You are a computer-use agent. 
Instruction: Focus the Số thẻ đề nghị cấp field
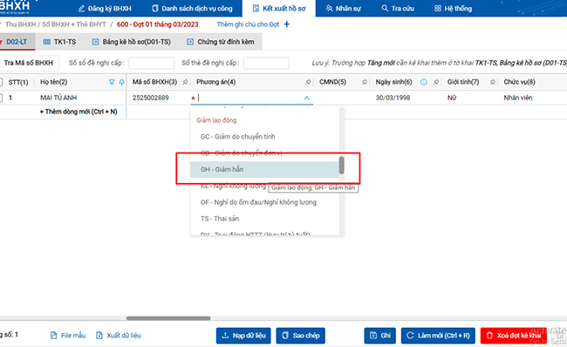pos(266,63)
